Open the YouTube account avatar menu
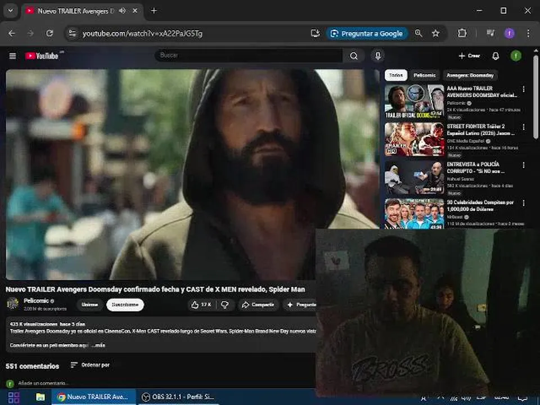Image resolution: width=540 pixels, height=405 pixels. [x=516, y=56]
